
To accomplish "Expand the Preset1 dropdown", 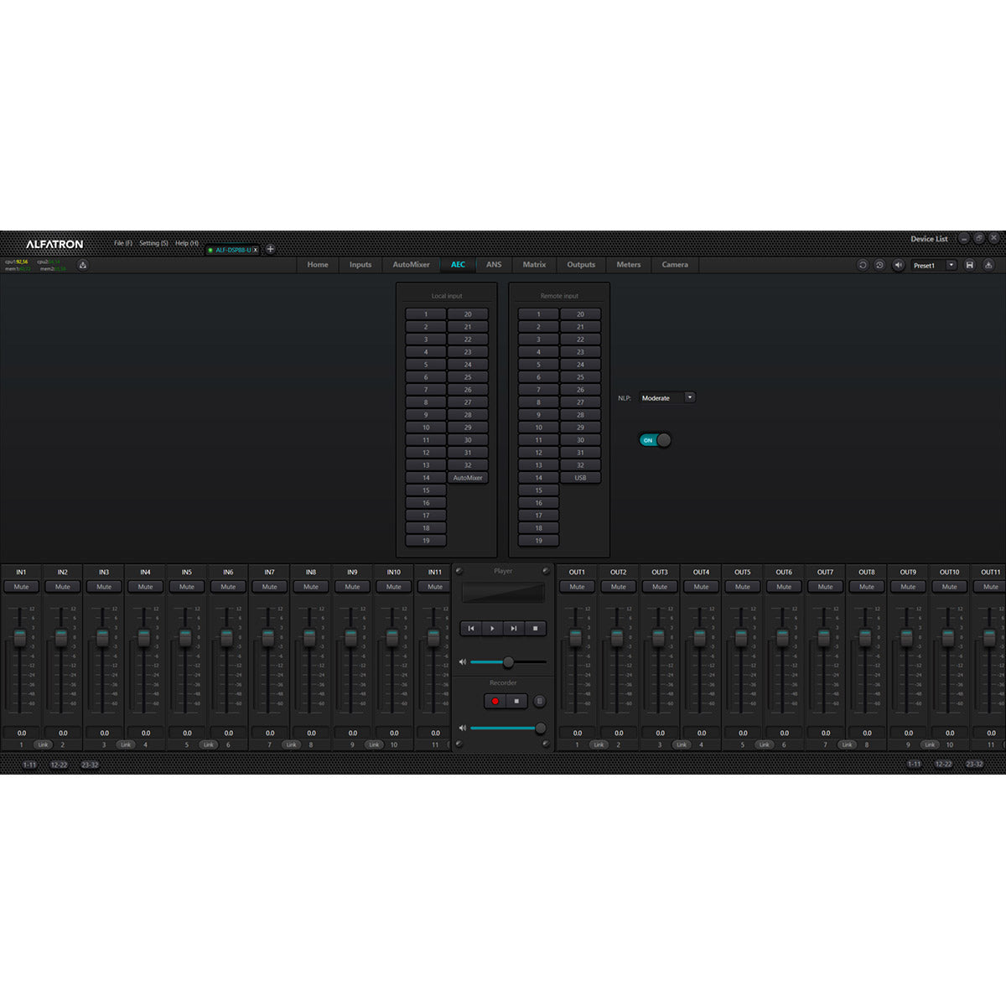I will (x=952, y=265).
